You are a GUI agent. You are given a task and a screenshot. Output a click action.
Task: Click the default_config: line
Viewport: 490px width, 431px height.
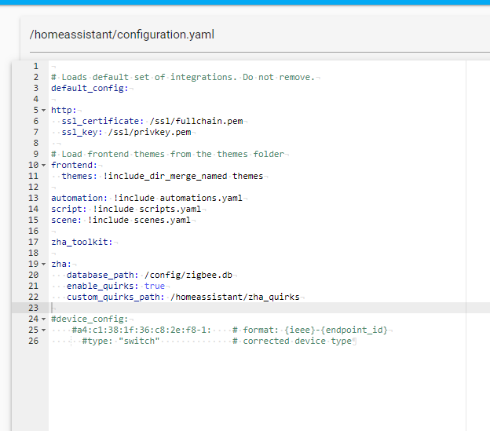[90, 89]
